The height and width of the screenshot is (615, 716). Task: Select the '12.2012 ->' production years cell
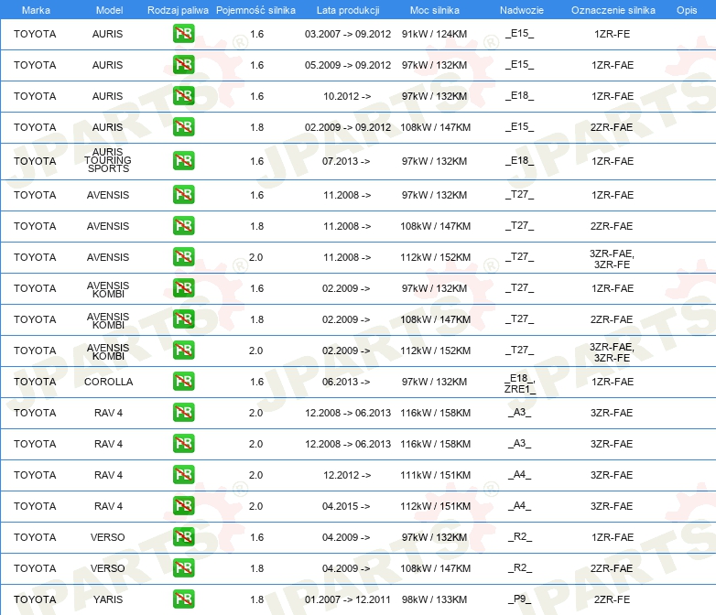[347, 475]
